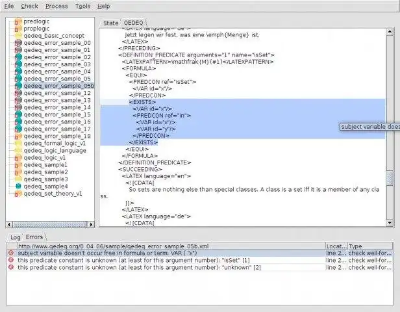Screen dimensions: 400x312
Task: Click the qedeq_error_sample_03 status icon
Action: click(x=18, y=64)
